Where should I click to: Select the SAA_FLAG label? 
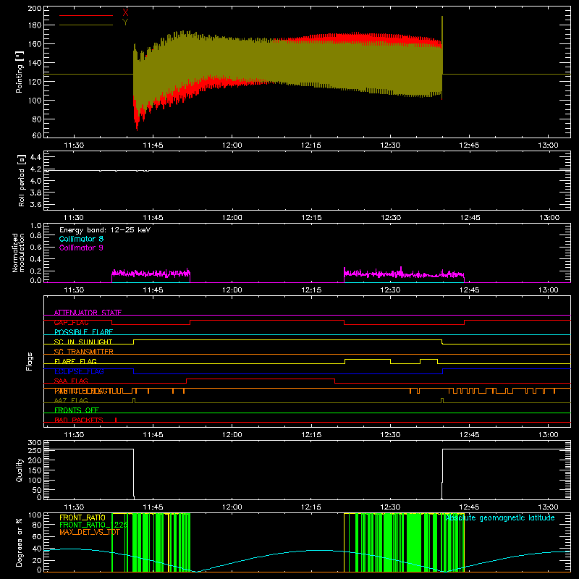click(71, 381)
